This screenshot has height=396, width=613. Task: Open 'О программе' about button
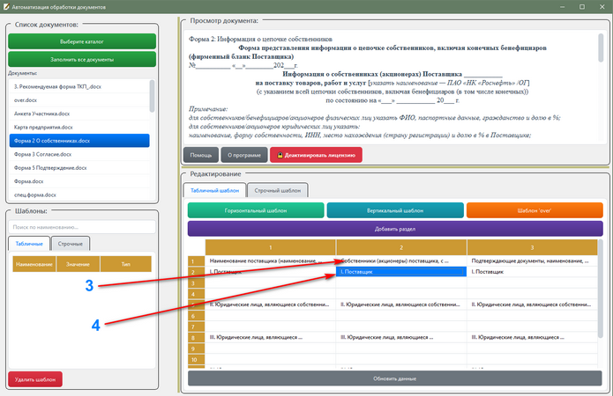tap(244, 155)
